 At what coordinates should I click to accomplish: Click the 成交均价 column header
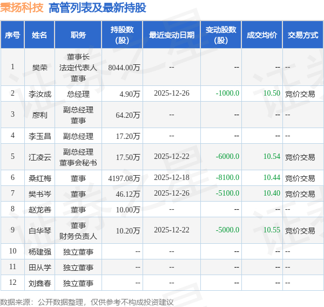[x=262, y=35]
